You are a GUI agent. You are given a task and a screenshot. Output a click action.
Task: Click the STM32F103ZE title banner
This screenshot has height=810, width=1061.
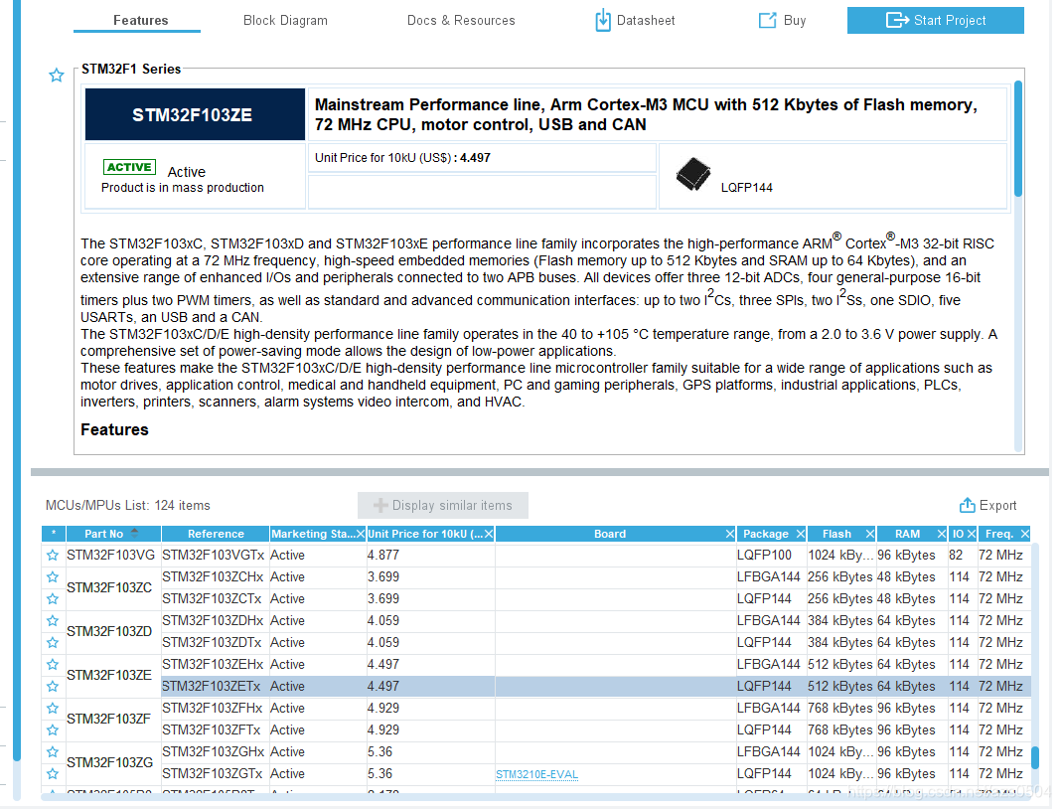(195, 114)
